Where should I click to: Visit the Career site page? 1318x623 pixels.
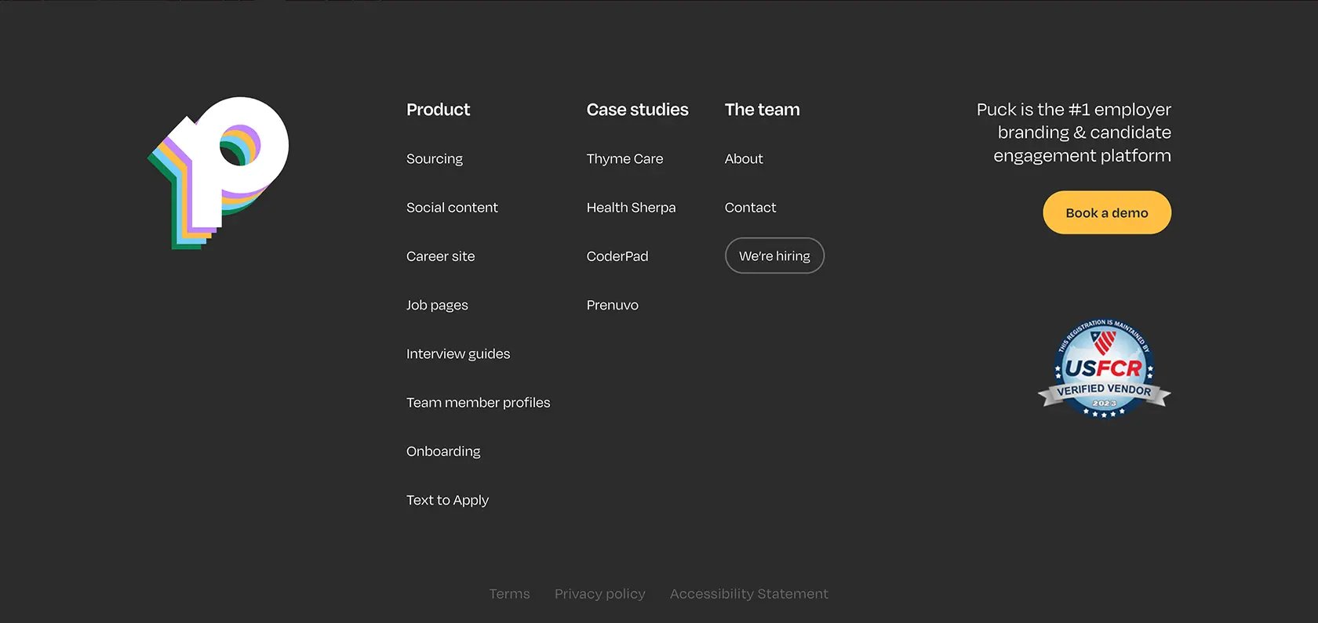click(440, 256)
